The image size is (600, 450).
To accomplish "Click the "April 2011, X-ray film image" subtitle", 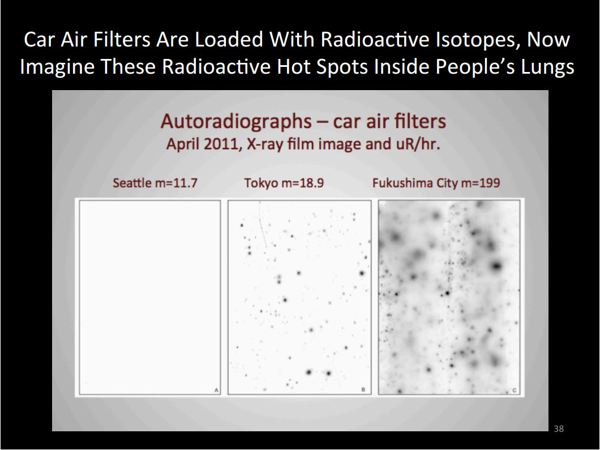I will click(303, 144).
